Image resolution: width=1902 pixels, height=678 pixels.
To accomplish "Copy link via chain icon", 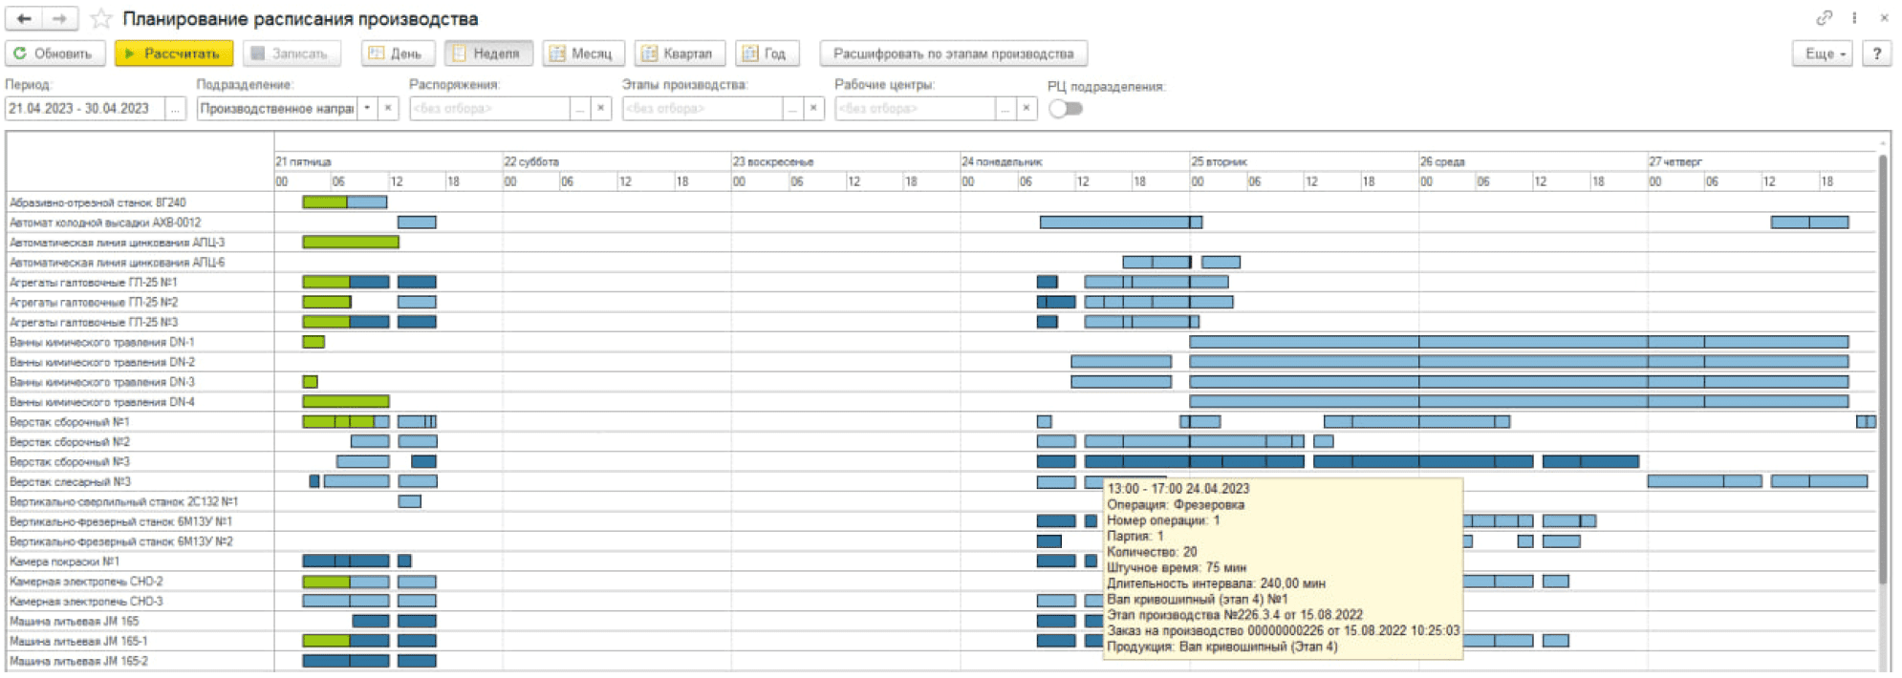I will point(1824,18).
